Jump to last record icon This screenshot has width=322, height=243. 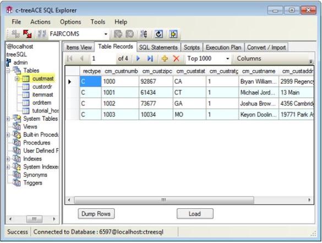click(150, 58)
